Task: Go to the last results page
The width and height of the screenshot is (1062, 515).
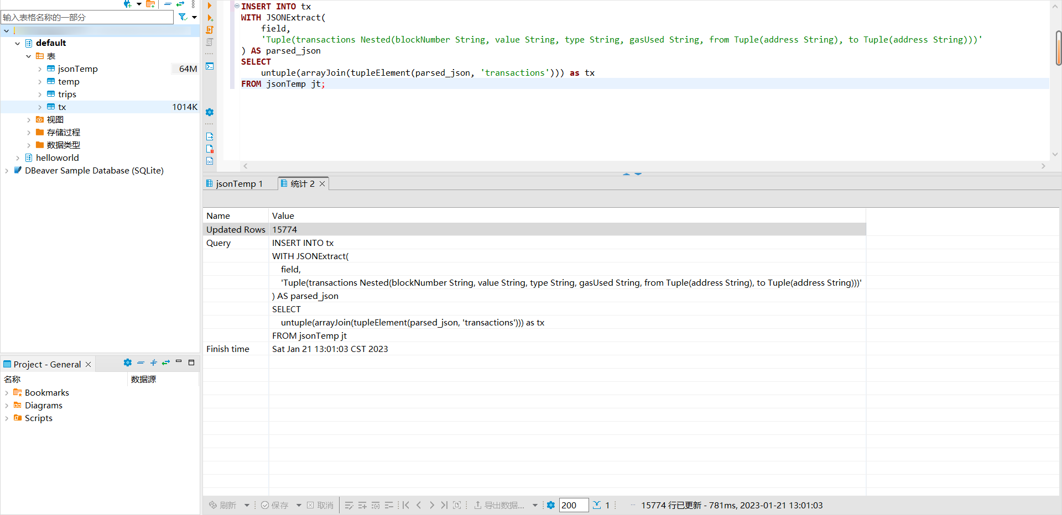Action: click(444, 505)
